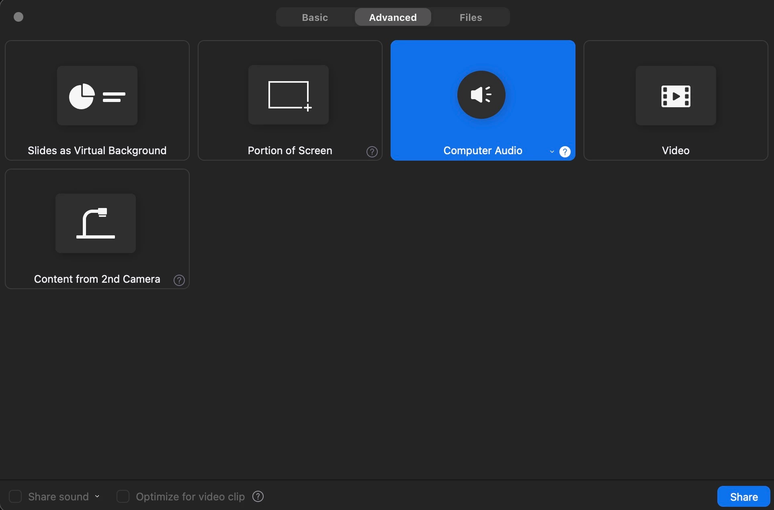Click the Advanced tab
This screenshot has width=774, height=510.
393,17
